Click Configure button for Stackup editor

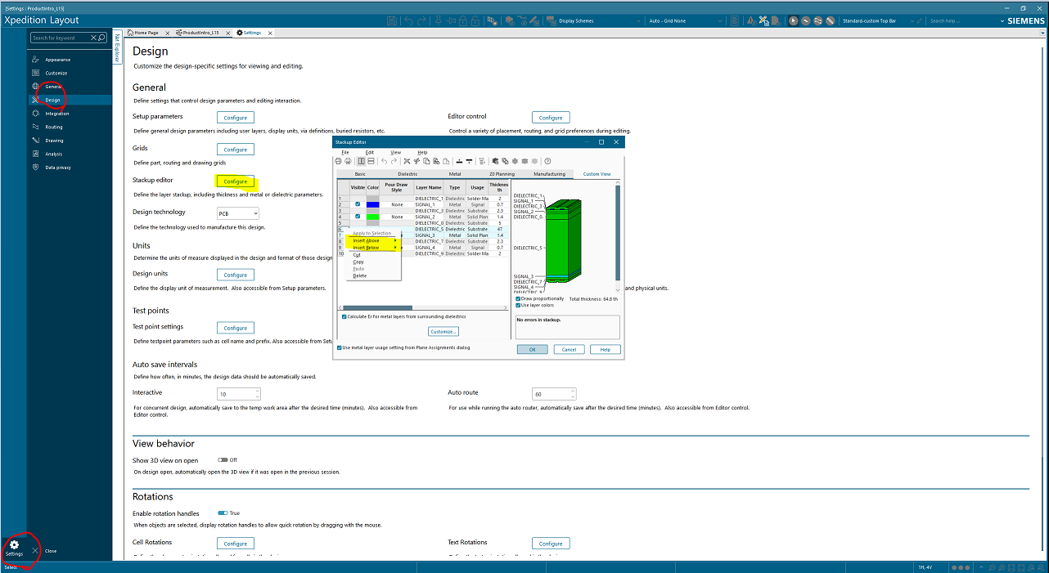pos(235,181)
